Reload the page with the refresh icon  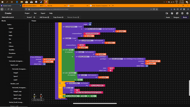click(x=8, y=9)
